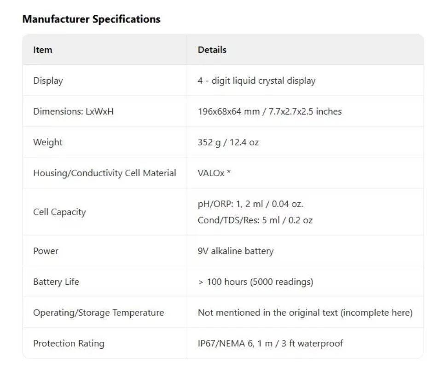Click the pH/ORP capacity line
435x368 pixels.
click(250, 204)
